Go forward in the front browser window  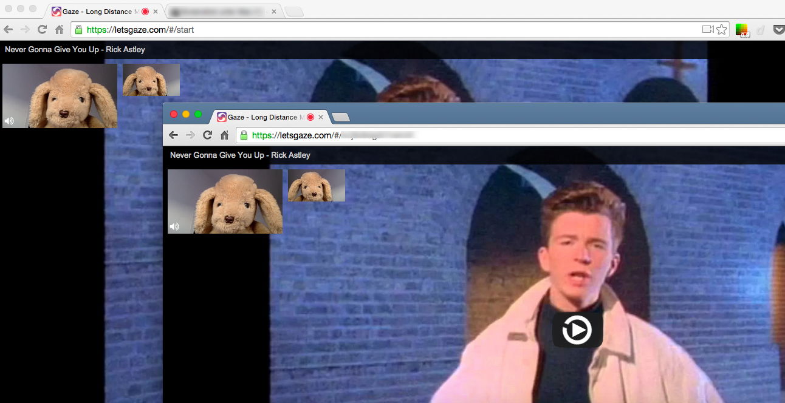click(190, 135)
